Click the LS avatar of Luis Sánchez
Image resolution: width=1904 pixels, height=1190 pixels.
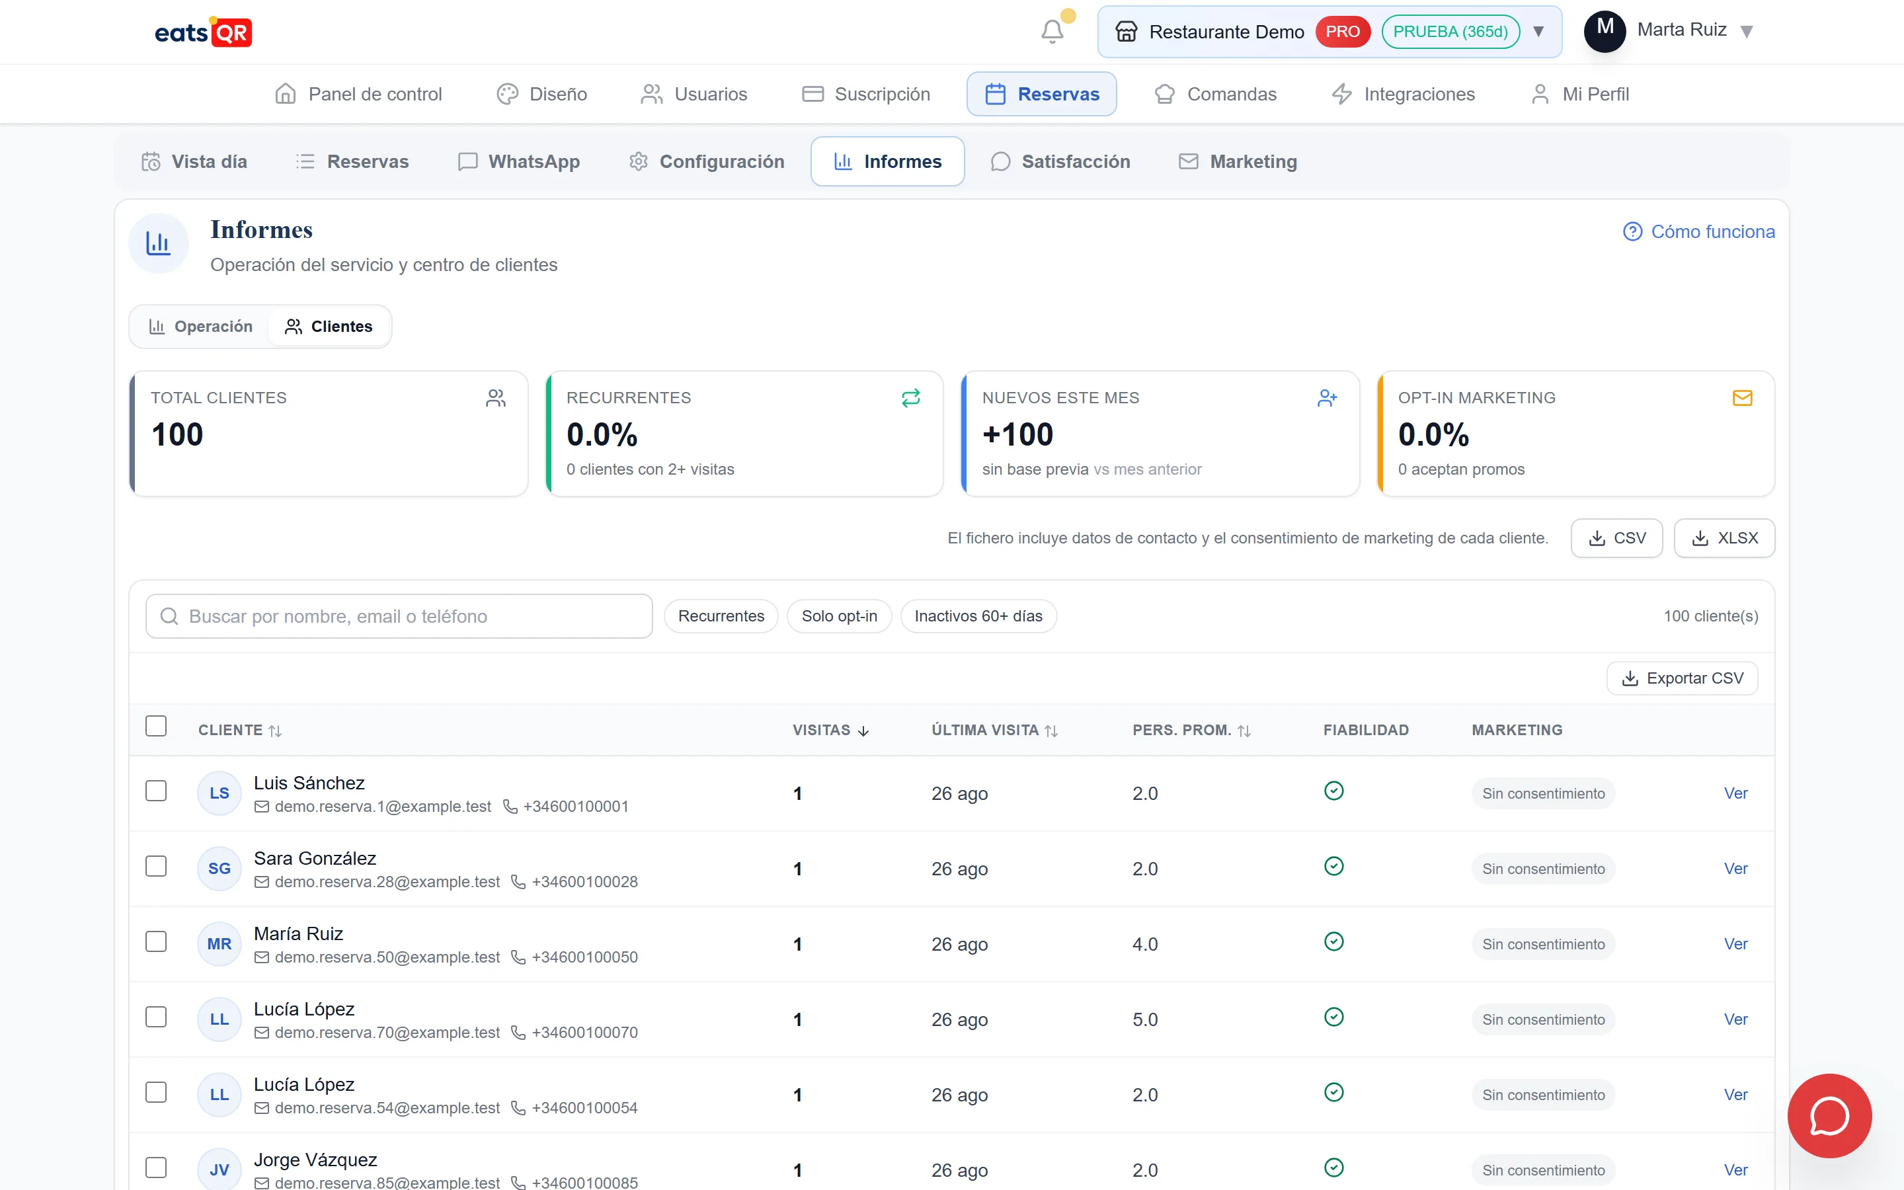pos(219,793)
